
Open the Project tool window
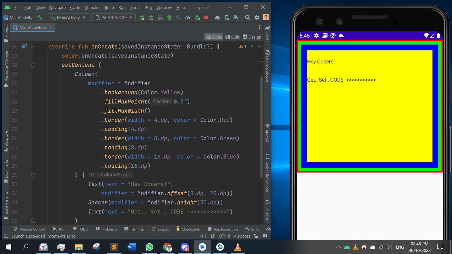tap(6, 33)
